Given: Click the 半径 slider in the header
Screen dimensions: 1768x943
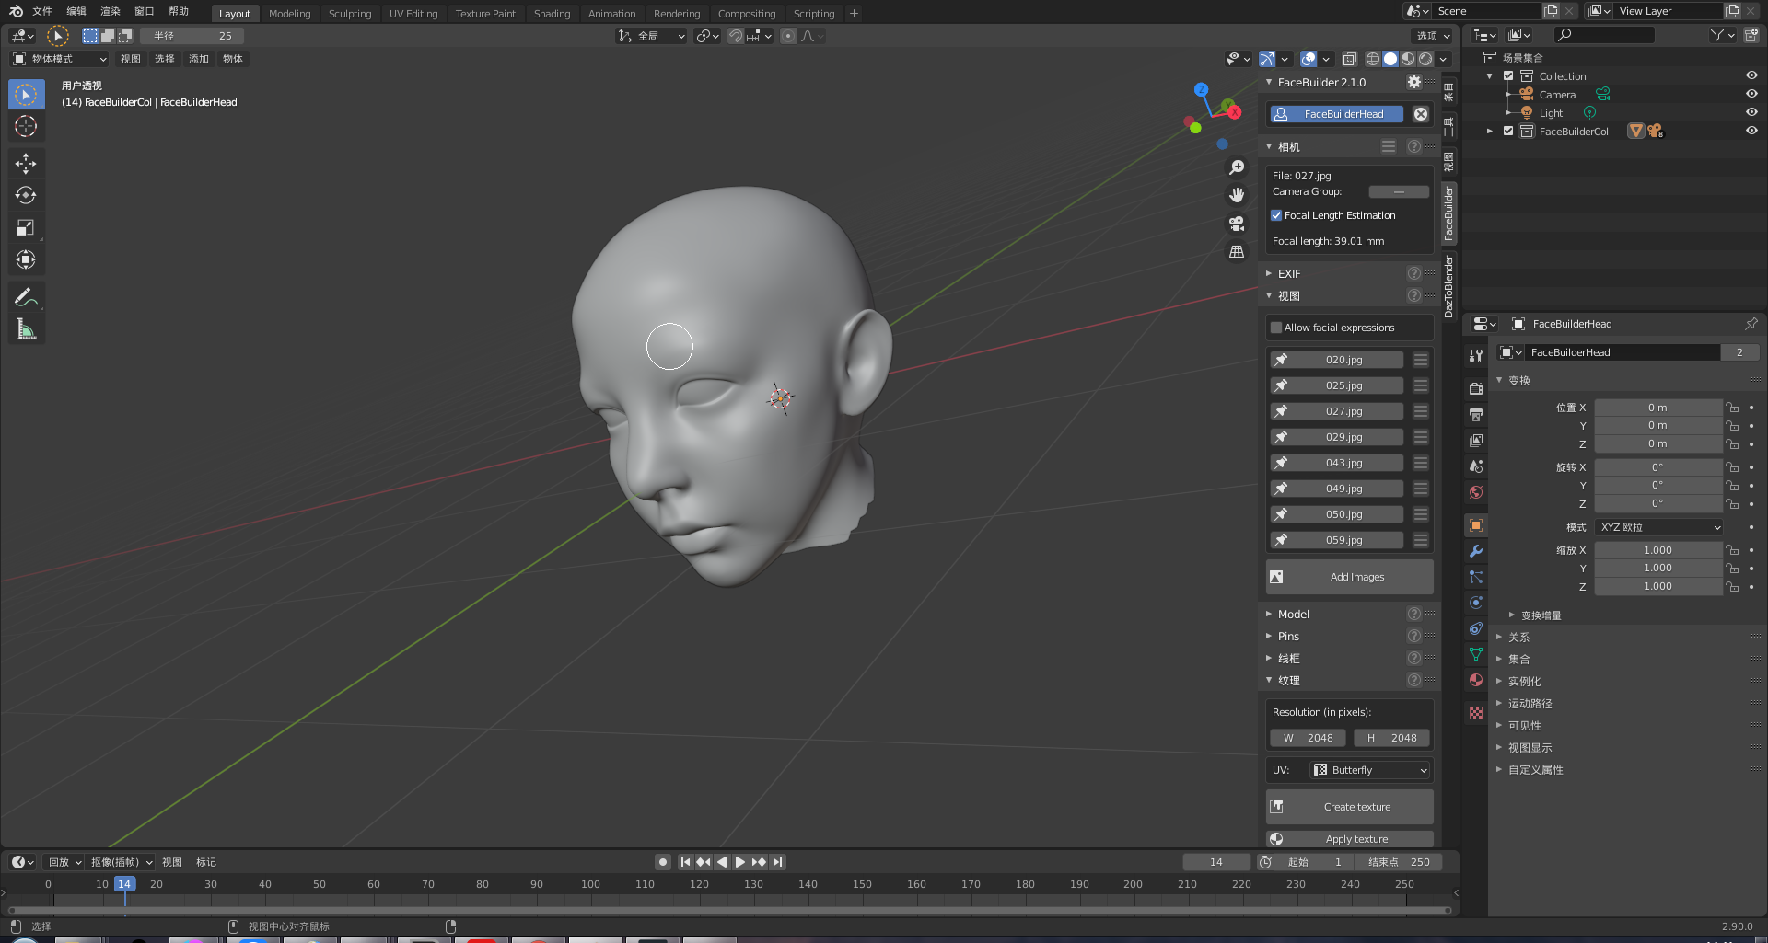Looking at the screenshot, I should click(192, 35).
